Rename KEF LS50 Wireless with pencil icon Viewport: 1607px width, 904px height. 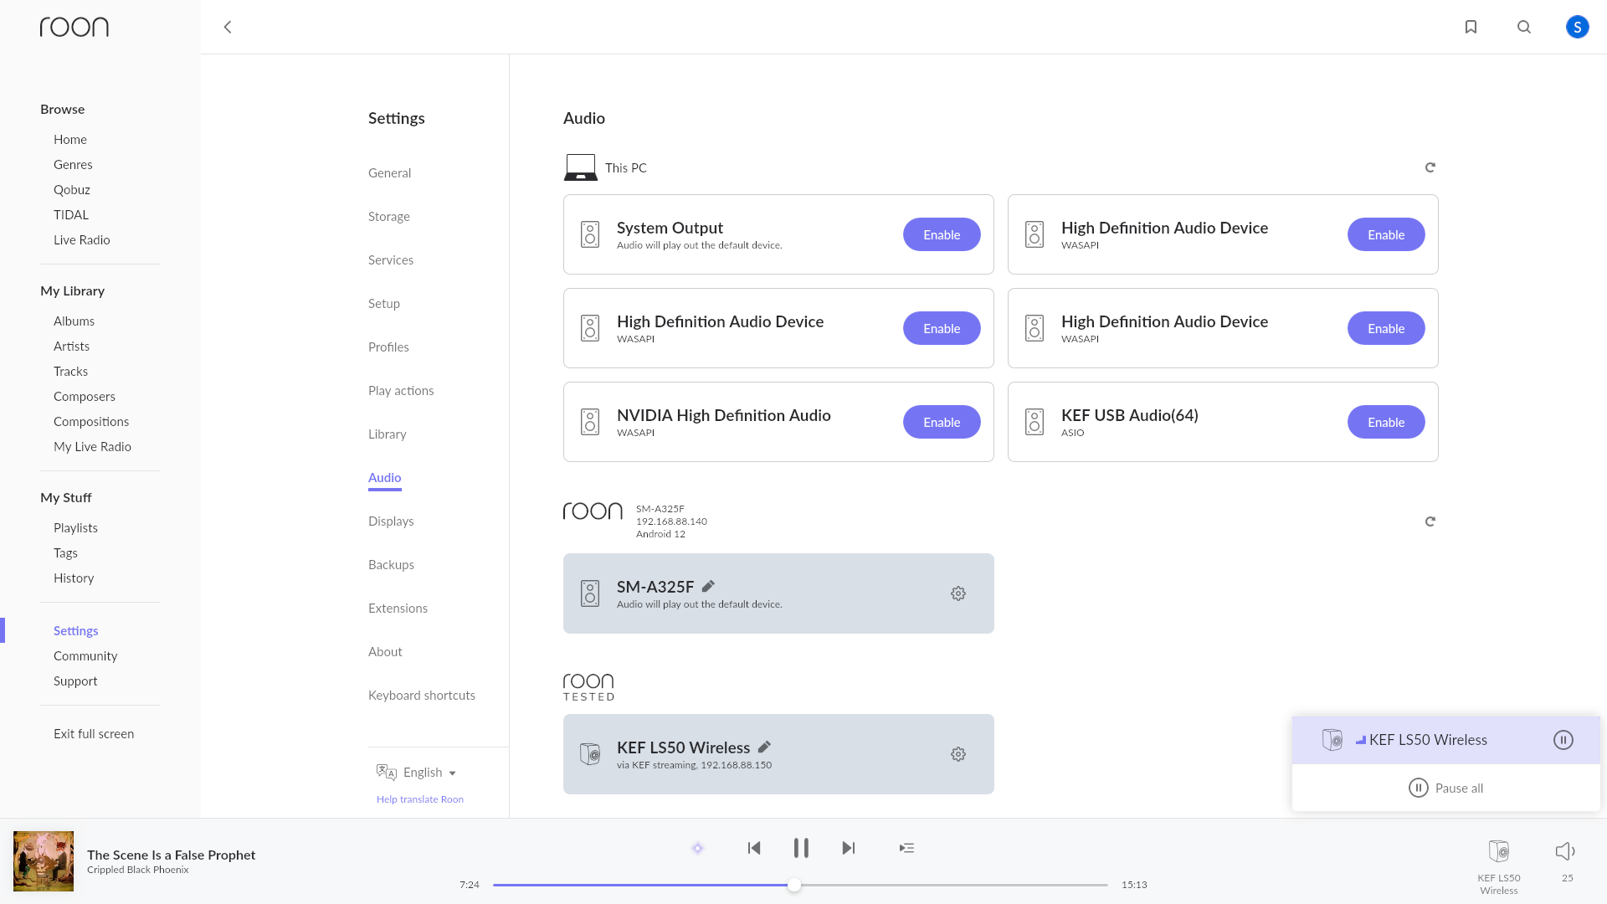click(x=764, y=747)
